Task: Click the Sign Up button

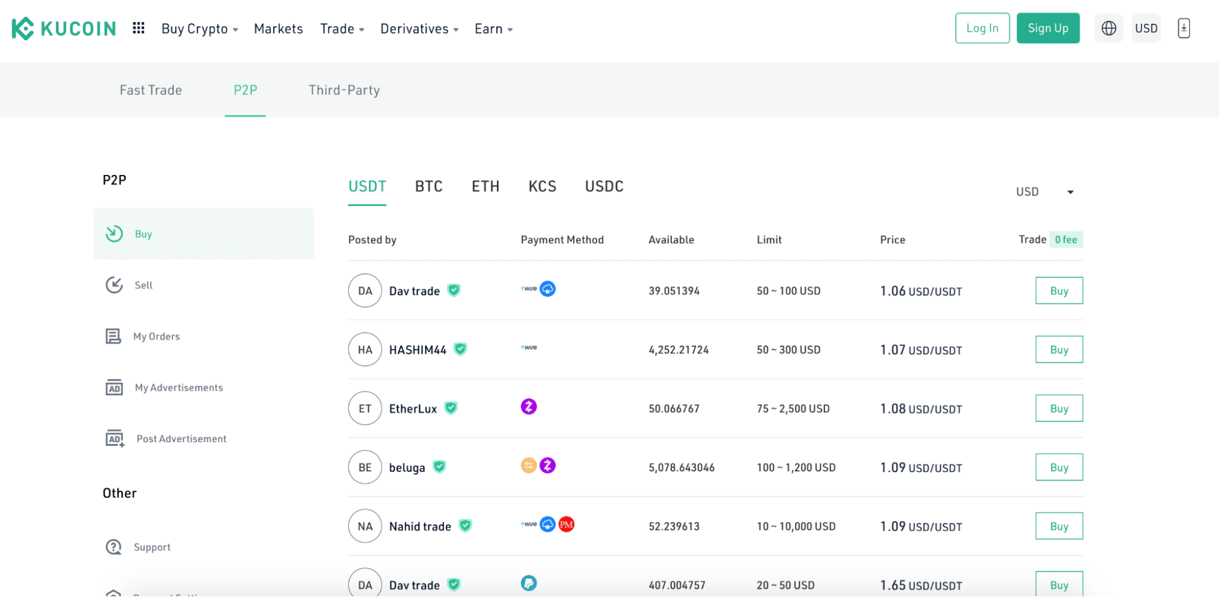Action: 1048,28
